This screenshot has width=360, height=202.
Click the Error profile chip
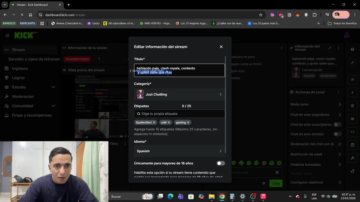(x=341, y=15)
